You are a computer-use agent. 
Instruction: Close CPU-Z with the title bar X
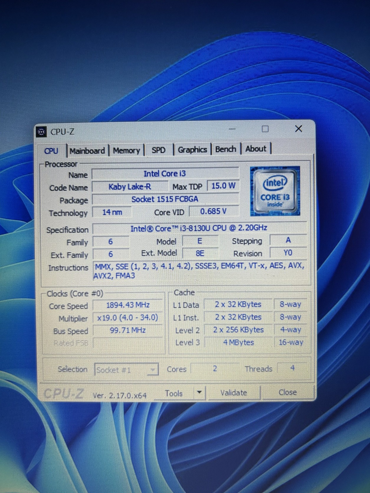click(299, 129)
